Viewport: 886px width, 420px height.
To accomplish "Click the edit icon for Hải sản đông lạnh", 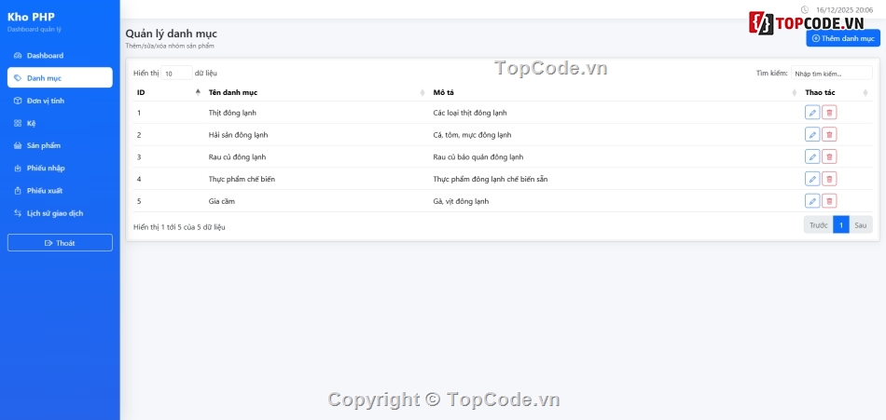I will pyautogui.click(x=811, y=135).
